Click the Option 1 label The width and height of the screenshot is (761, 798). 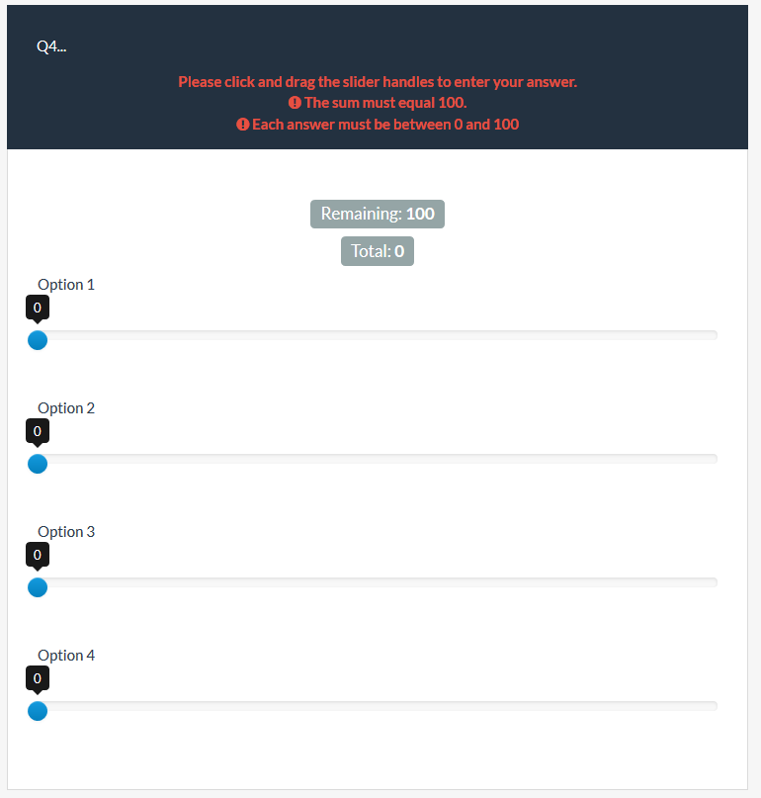tap(66, 285)
